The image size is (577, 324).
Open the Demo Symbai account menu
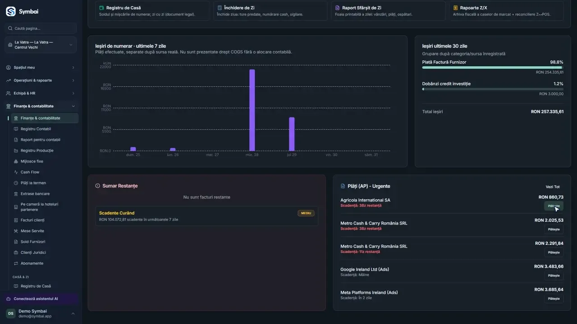[x=41, y=314]
